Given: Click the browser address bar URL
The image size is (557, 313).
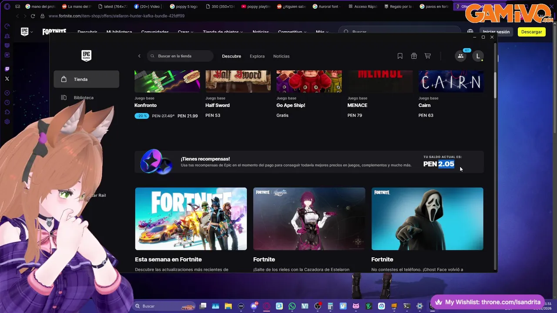Looking at the screenshot, I should [117, 16].
